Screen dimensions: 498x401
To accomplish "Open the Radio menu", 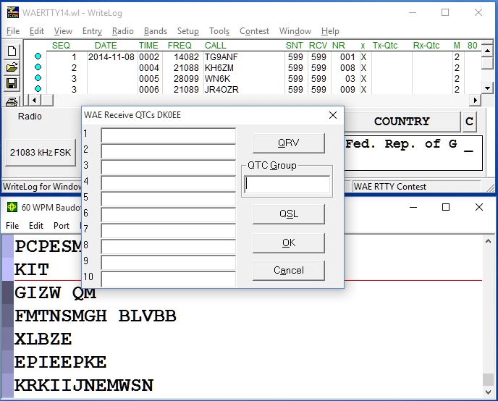I will coord(122,31).
